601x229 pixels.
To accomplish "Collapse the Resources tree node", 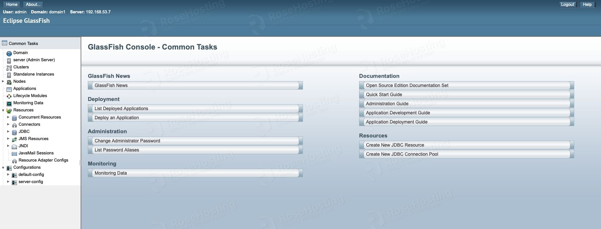I will 3,110.
